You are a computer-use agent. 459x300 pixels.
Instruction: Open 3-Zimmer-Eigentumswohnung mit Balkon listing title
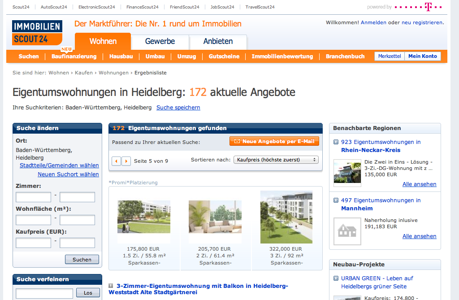(x=198, y=289)
